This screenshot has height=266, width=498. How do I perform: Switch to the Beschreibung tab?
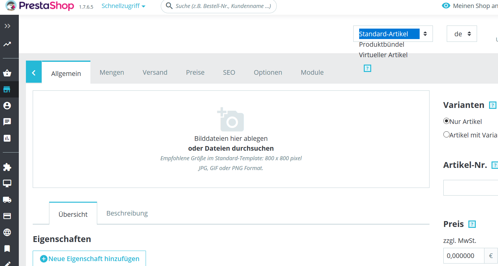coord(127,213)
